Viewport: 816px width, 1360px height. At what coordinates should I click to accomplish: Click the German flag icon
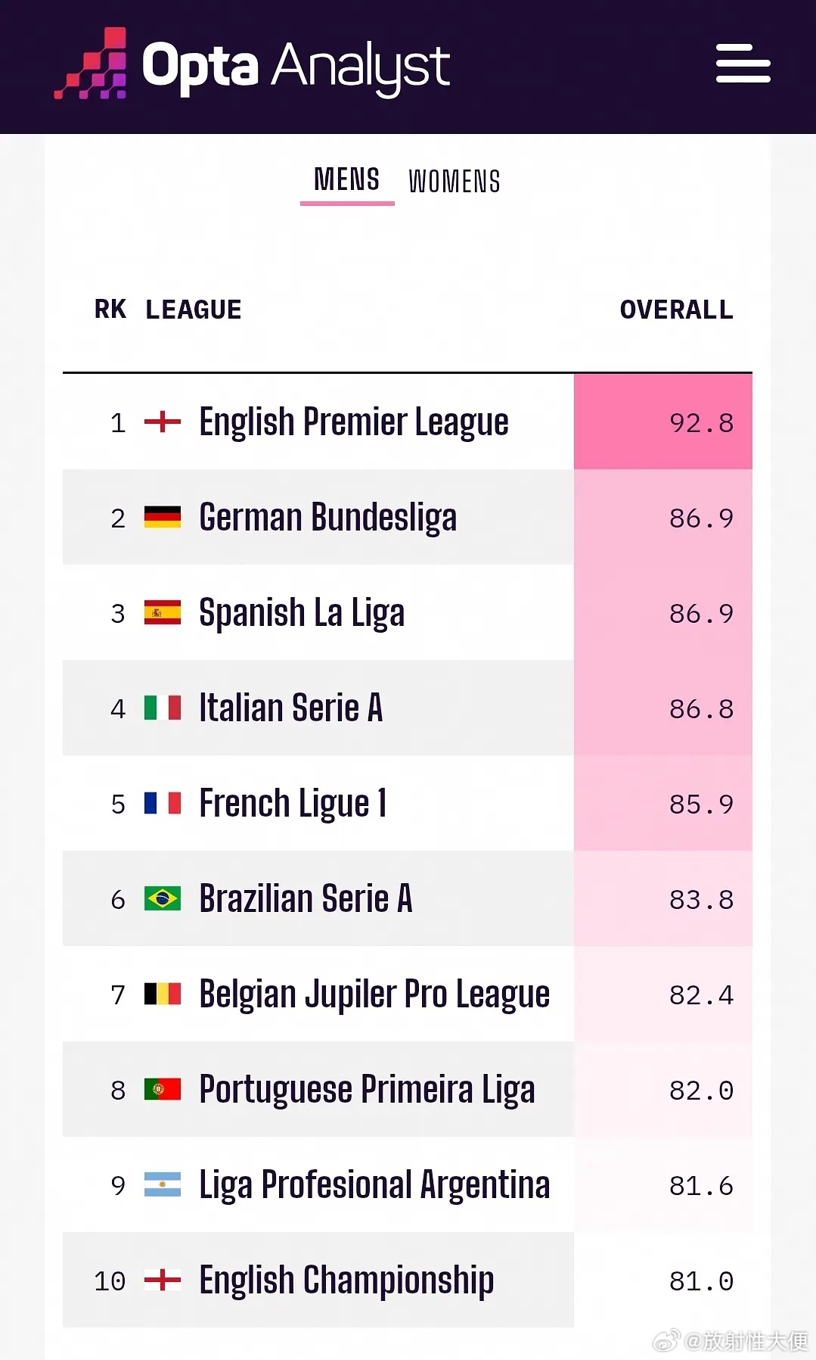163,518
